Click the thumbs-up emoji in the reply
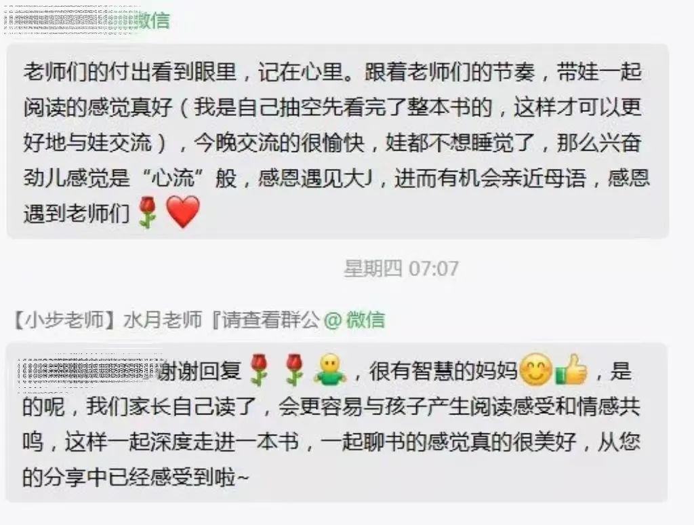This screenshot has height=525, width=694. [x=571, y=369]
